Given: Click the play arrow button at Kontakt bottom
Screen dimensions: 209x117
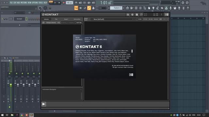Looking at the screenshot, I should click(x=44, y=104).
